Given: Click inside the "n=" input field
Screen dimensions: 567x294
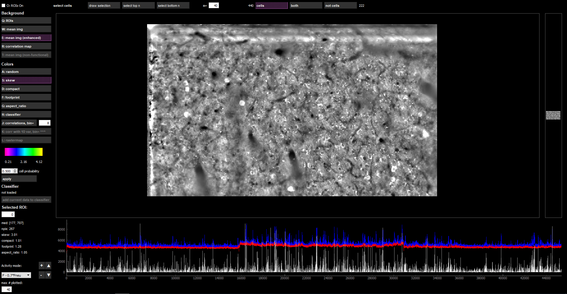Looking at the screenshot, I should (x=214, y=5).
